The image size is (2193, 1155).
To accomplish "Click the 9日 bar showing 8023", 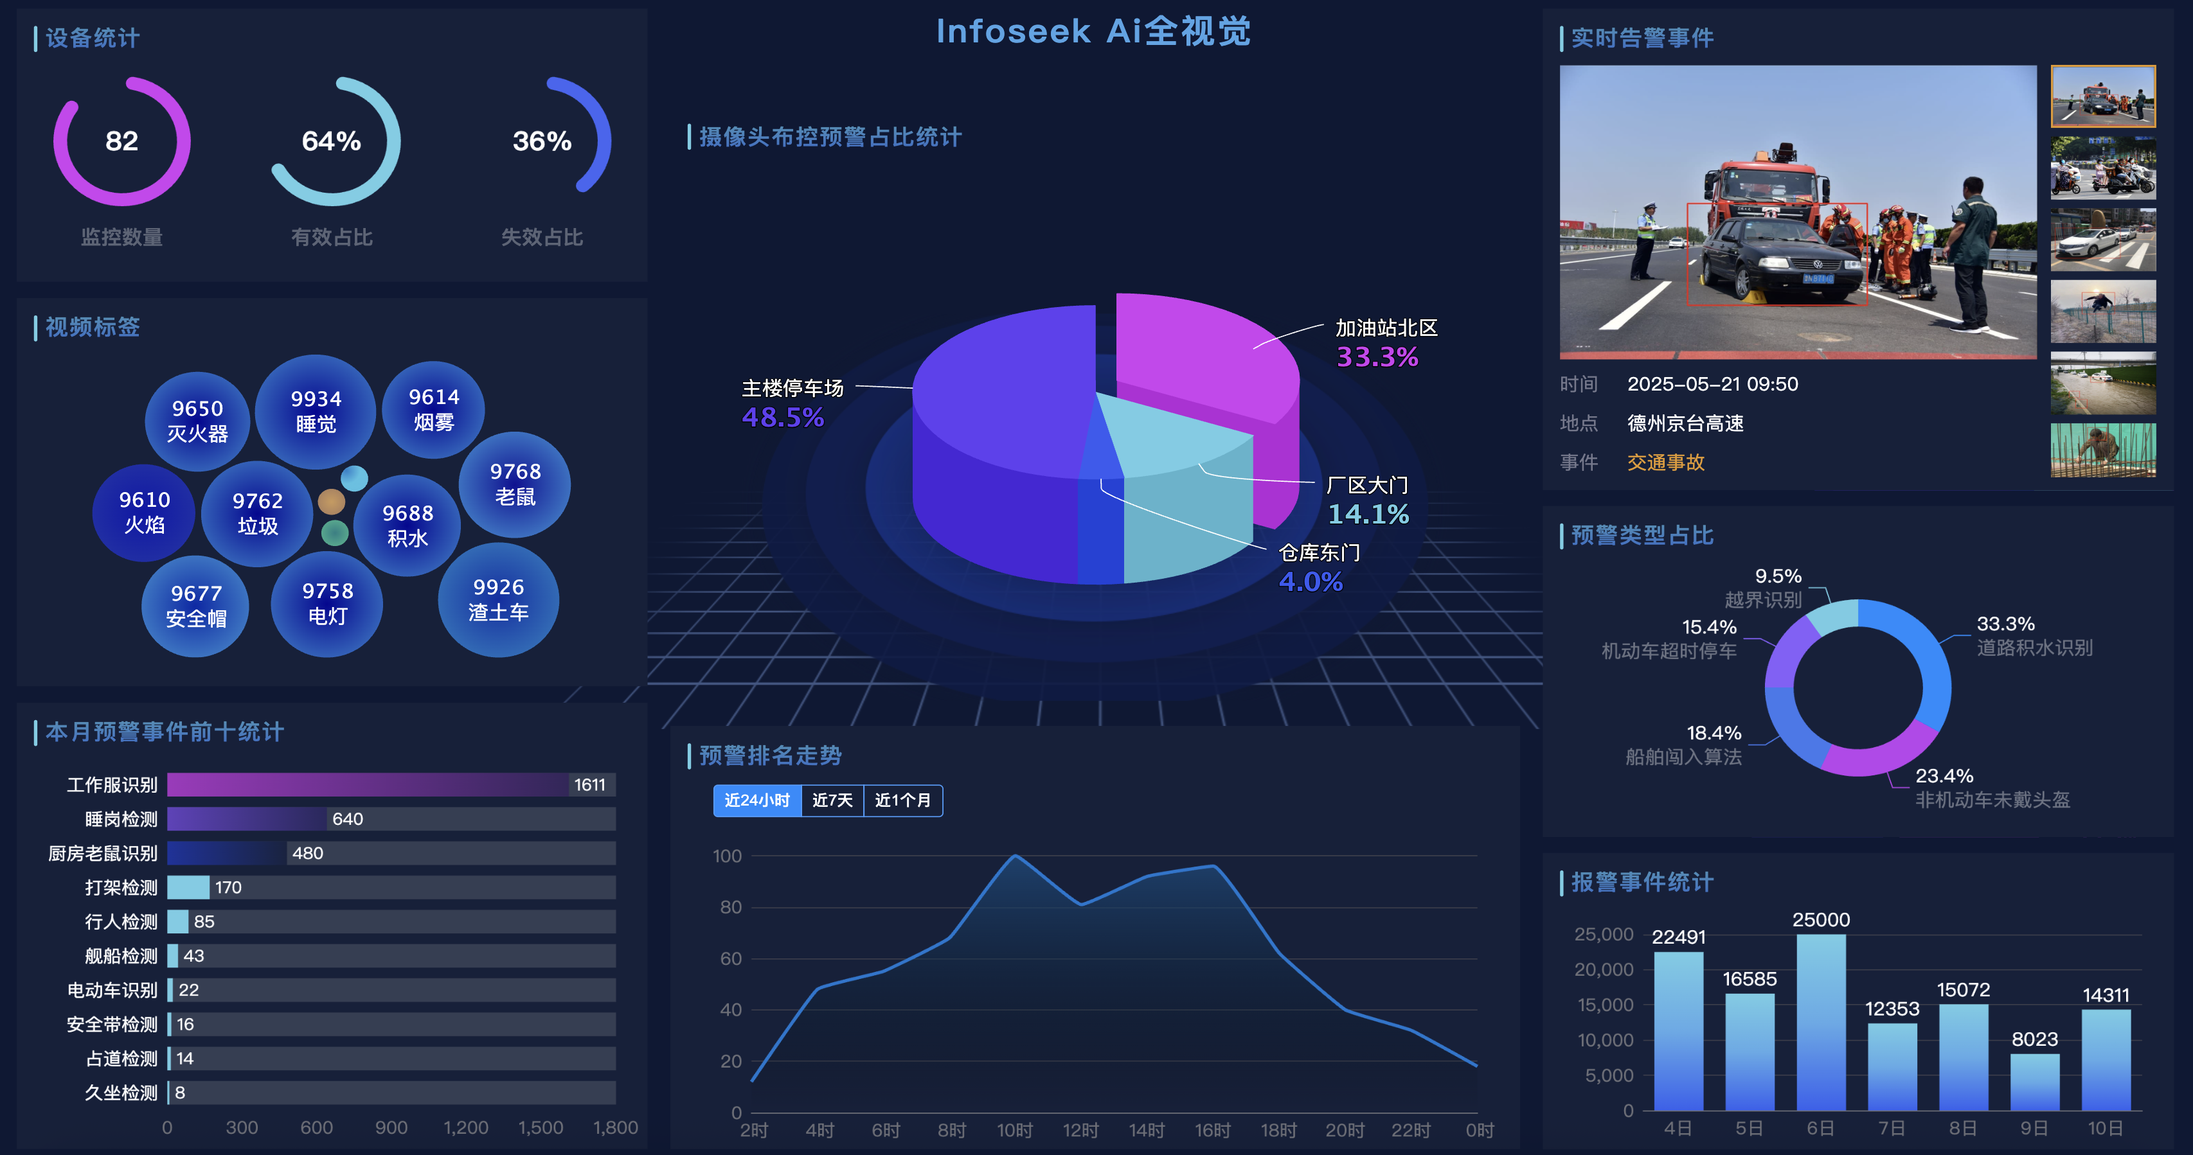I will point(2035,1082).
